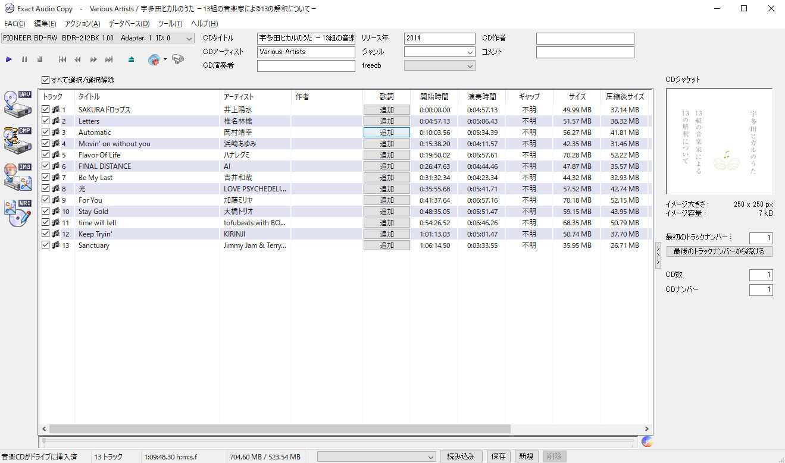Uncheck track 1 SAKURAドロップス checkbox

(46, 109)
